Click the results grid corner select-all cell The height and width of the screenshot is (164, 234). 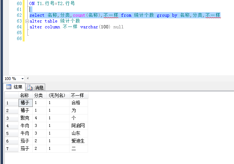[x=12, y=95]
